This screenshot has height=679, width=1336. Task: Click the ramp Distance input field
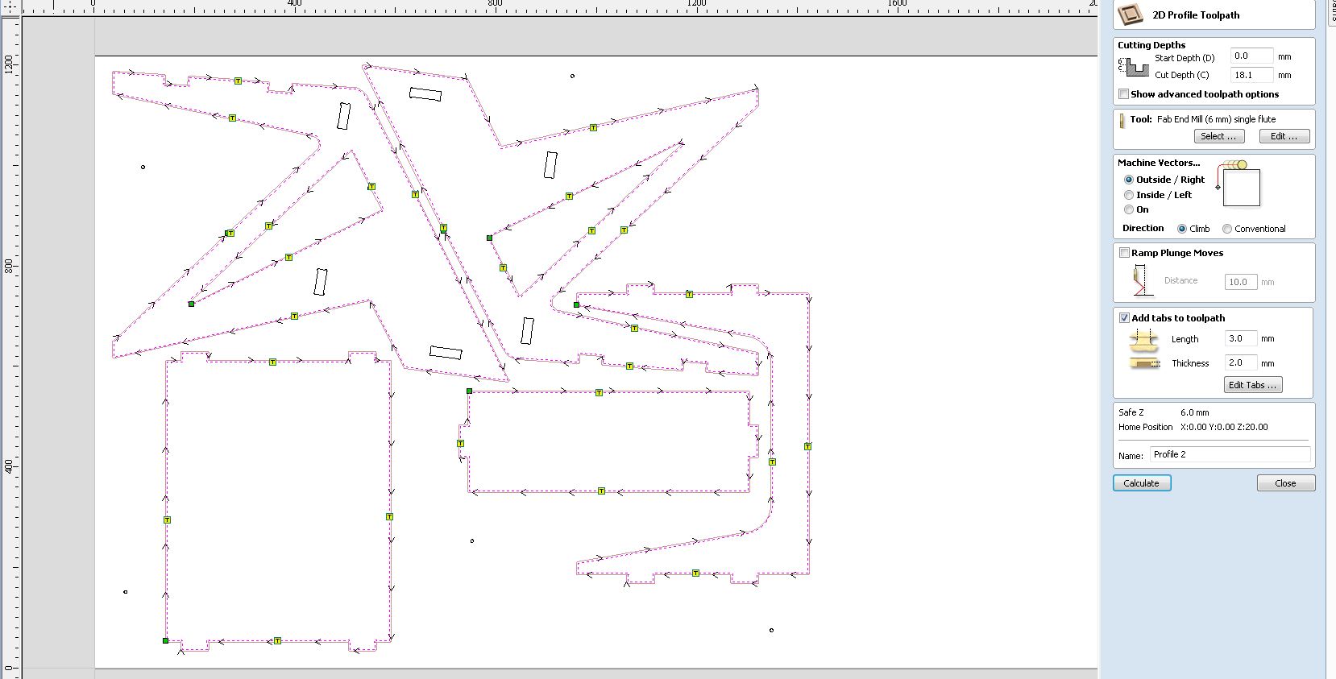click(x=1241, y=282)
